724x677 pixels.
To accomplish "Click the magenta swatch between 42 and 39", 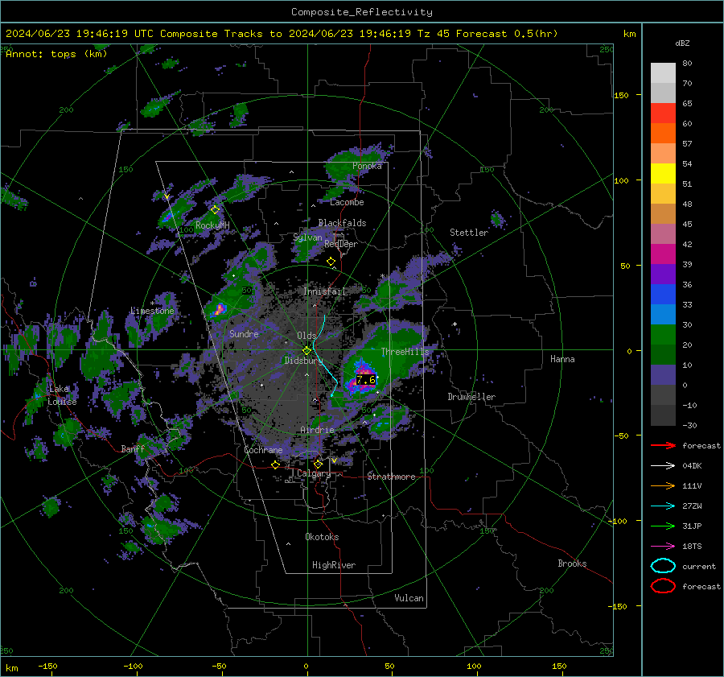I will (663, 254).
